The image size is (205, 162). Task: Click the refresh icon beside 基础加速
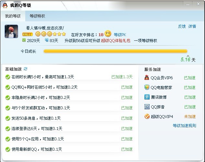[x=26, y=69]
